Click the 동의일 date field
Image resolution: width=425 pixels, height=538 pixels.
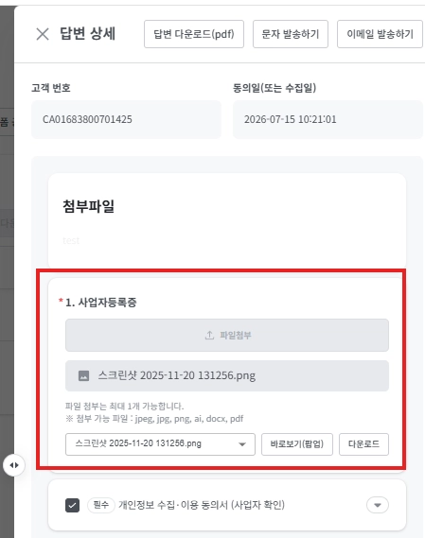pos(328,119)
